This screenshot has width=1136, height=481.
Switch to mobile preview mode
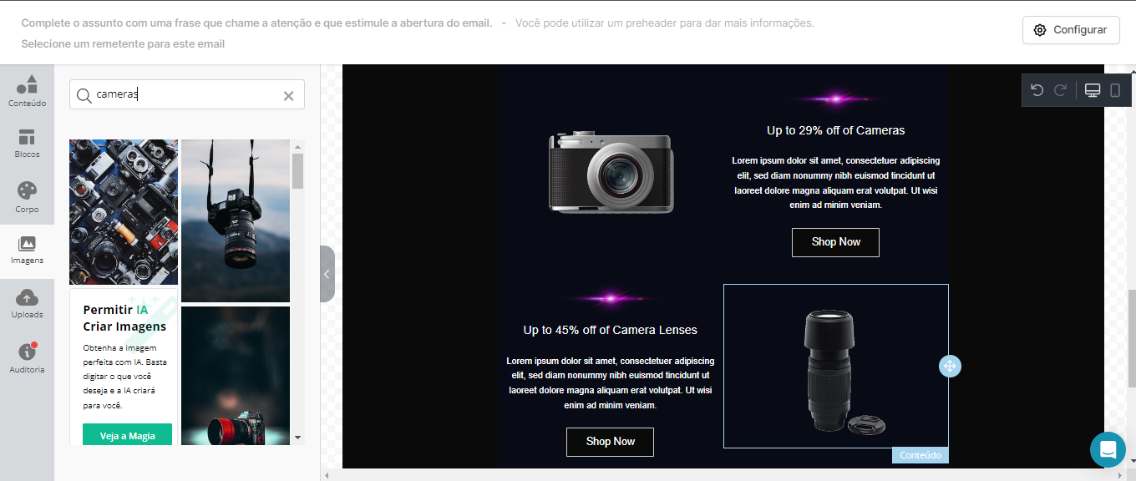tap(1115, 90)
